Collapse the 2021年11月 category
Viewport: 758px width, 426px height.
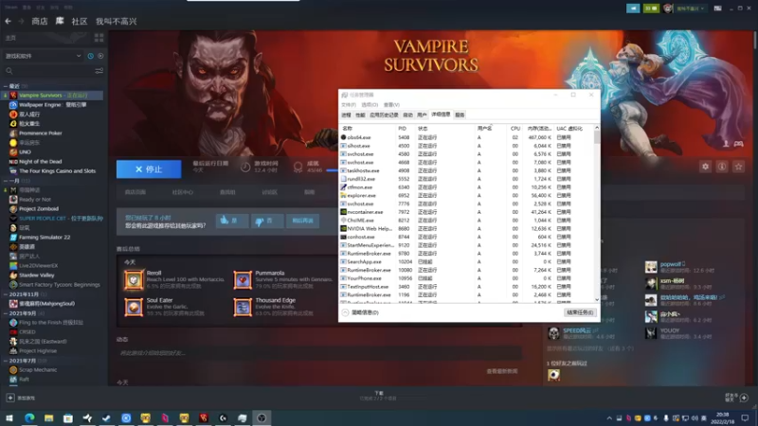pos(6,294)
